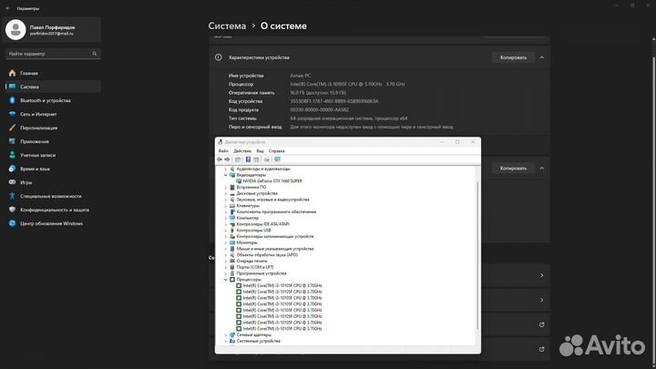This screenshot has width=656, height=369.
Task: Open the Действие menu in Device Manager
Action: click(x=241, y=150)
